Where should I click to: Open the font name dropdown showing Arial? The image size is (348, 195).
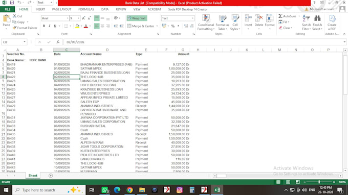pos(68,18)
